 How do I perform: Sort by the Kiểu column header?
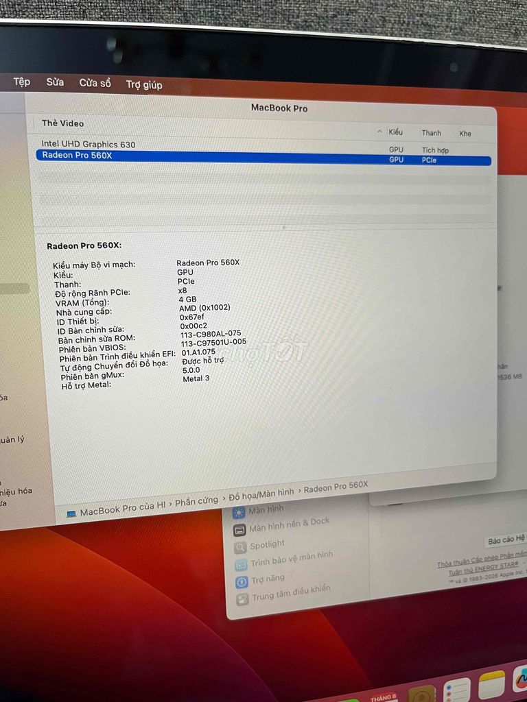tap(395, 132)
